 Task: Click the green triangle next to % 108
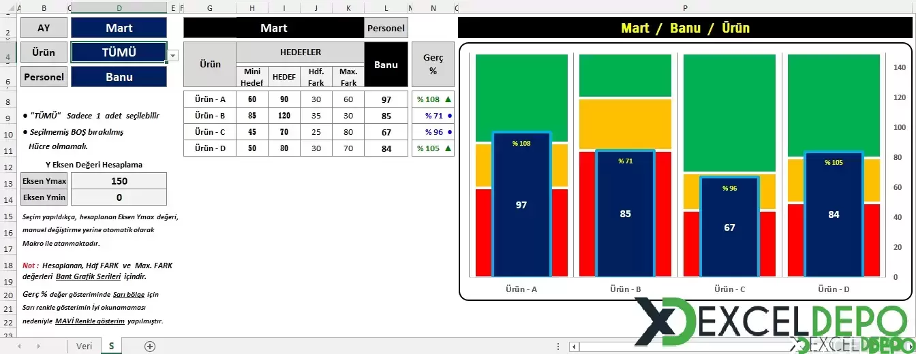tap(448, 99)
